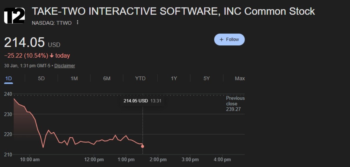The height and width of the screenshot is (167, 350).
Task: Open the Disclaimer link
Action: (x=64, y=66)
